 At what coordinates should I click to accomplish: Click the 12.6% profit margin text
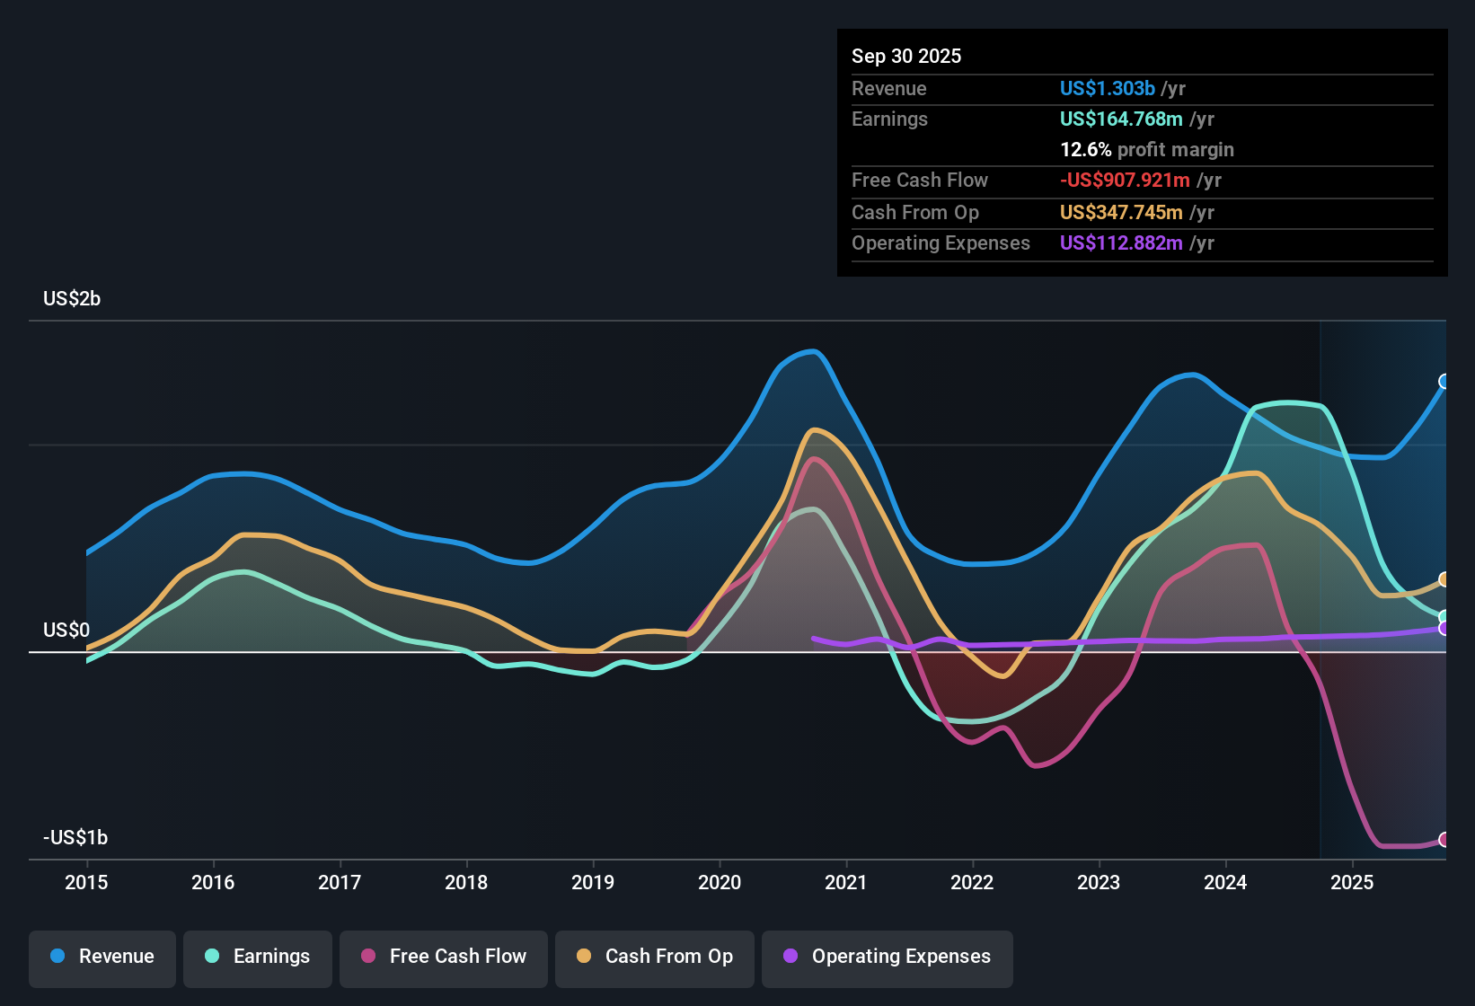[1147, 150]
